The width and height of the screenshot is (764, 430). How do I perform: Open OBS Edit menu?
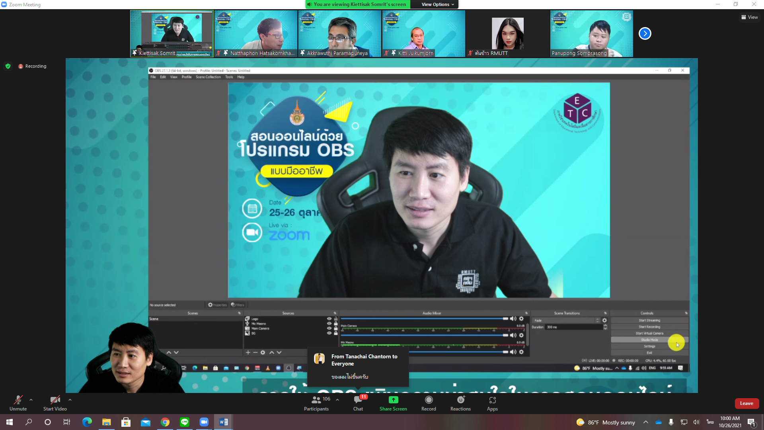[x=163, y=77]
